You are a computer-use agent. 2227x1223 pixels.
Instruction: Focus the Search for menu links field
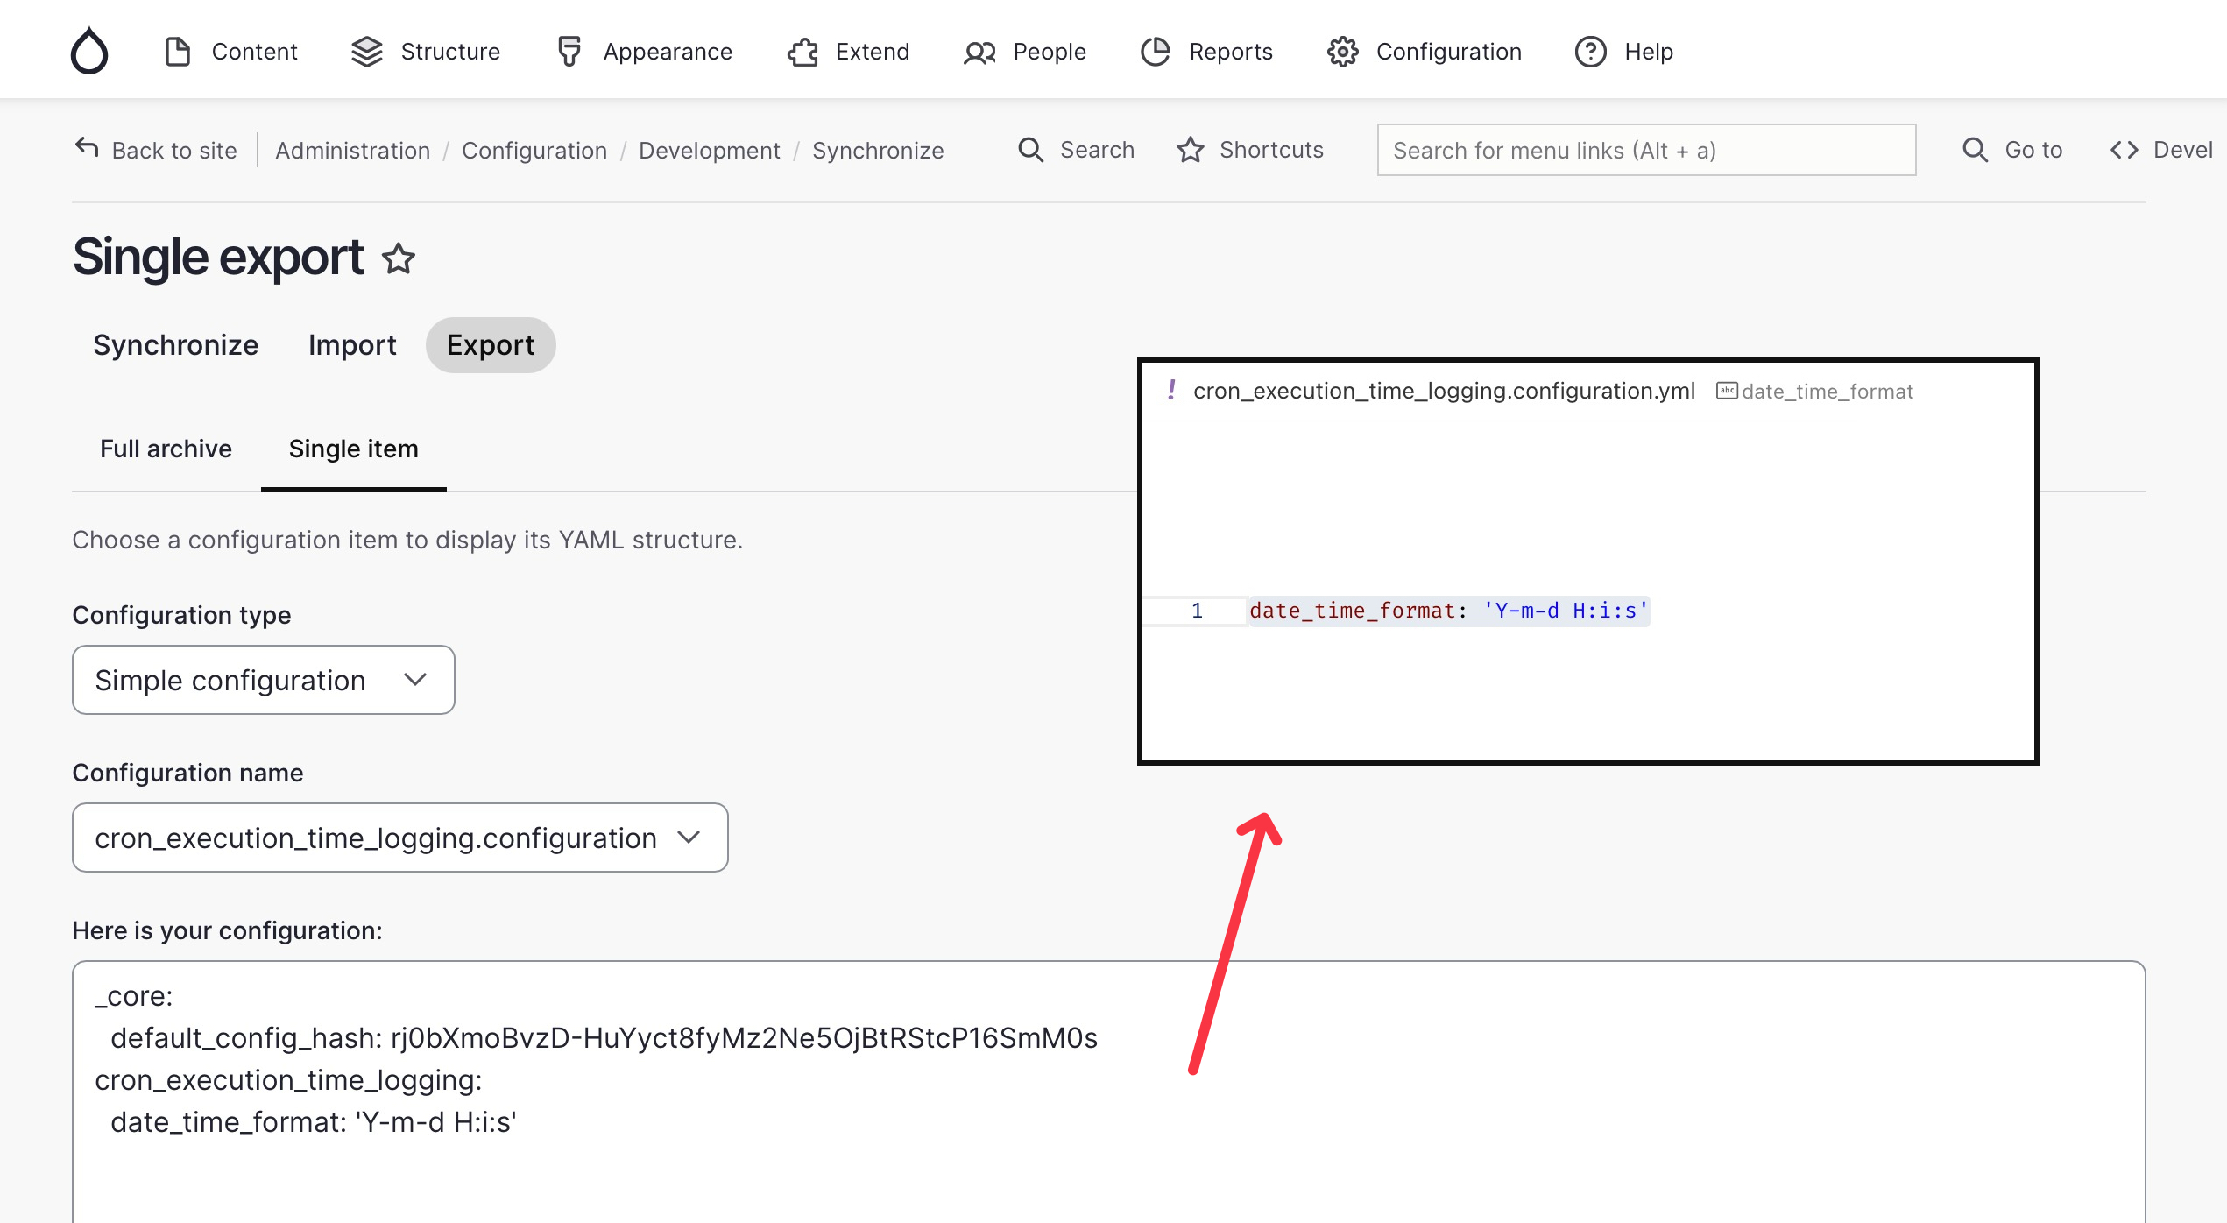pos(1645,150)
